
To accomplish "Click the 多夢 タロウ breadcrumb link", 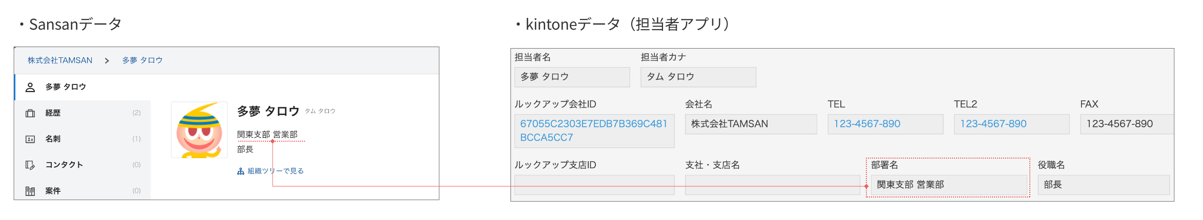I will click(142, 60).
